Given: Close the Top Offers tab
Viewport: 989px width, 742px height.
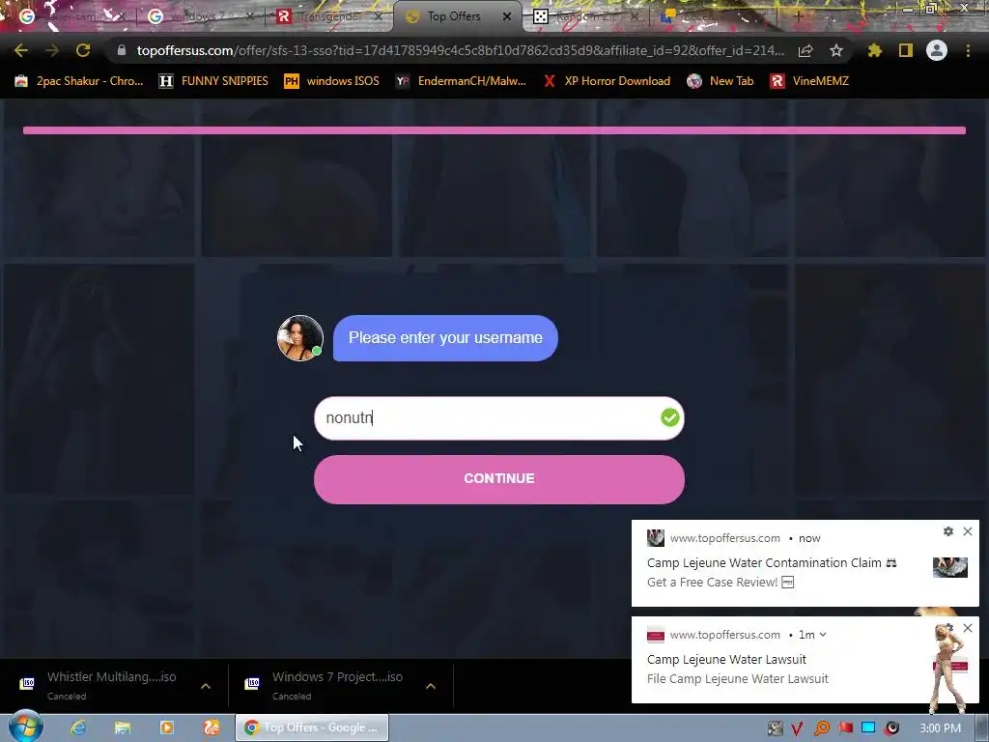Looking at the screenshot, I should [506, 16].
